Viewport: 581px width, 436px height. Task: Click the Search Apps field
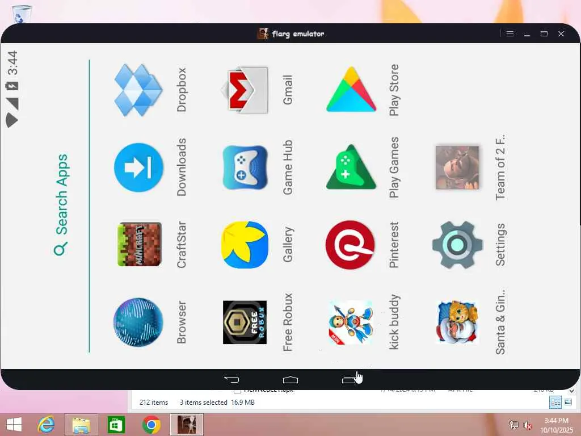click(x=61, y=205)
